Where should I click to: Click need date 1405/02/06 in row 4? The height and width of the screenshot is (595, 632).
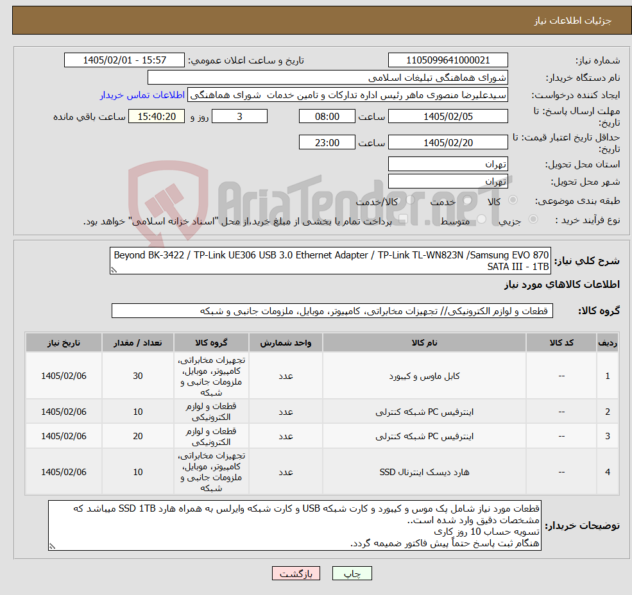click(64, 472)
